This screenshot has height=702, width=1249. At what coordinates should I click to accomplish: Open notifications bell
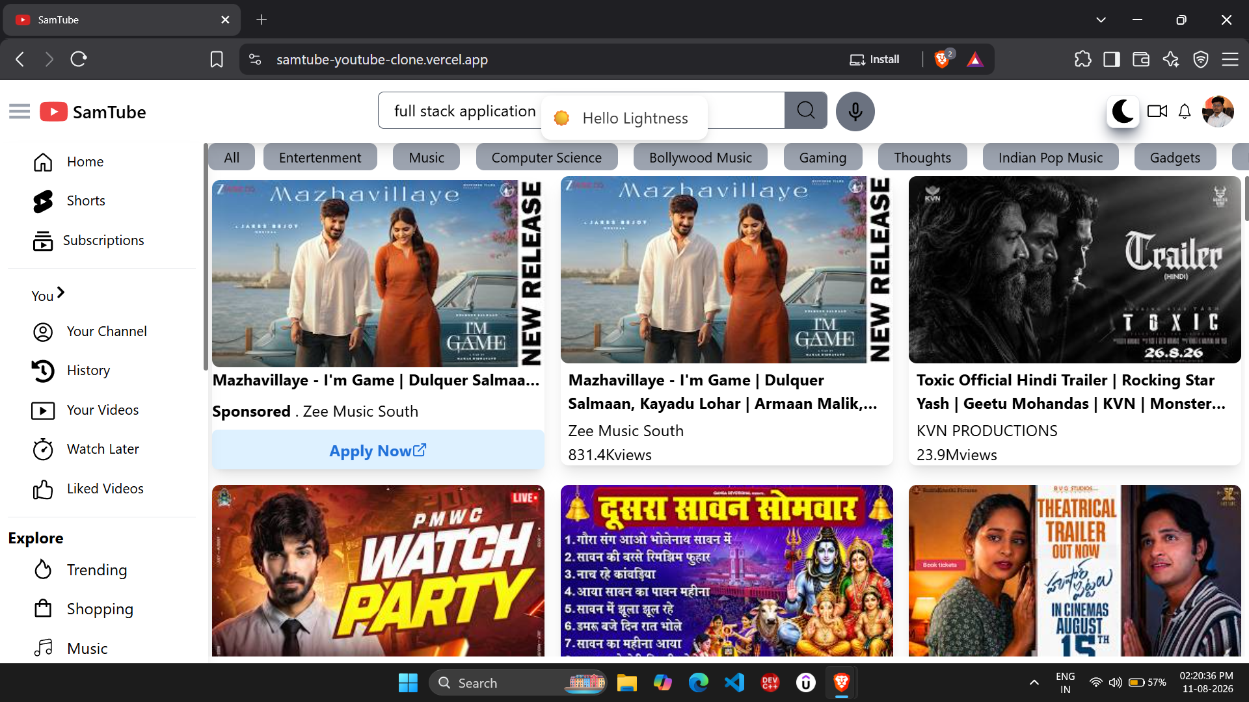tap(1185, 111)
